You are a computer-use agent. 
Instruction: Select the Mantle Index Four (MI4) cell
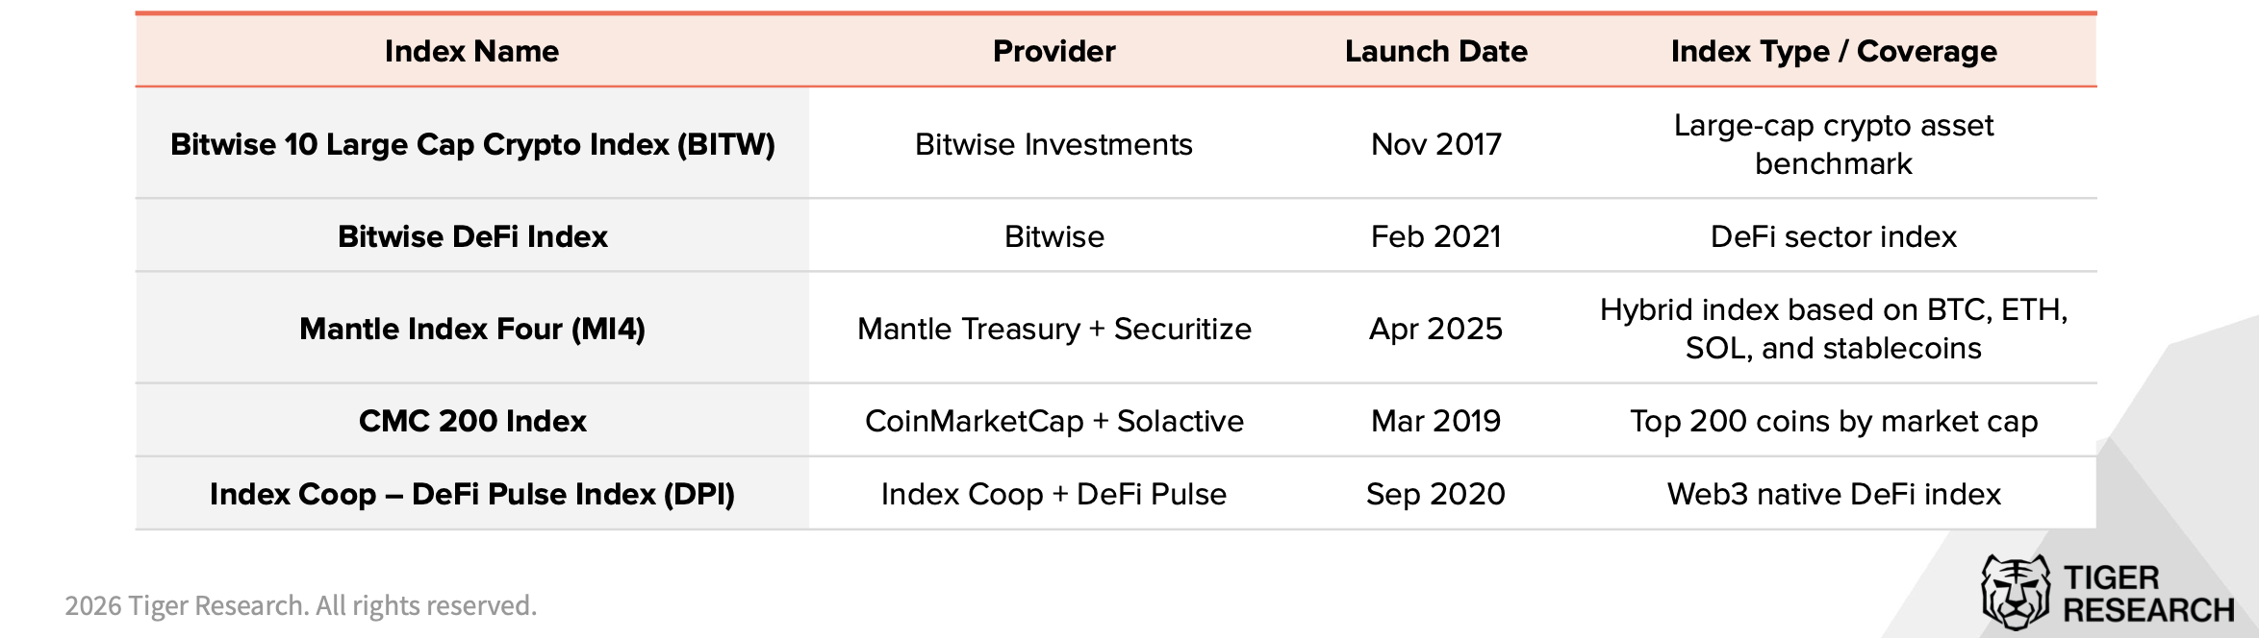click(x=472, y=329)
